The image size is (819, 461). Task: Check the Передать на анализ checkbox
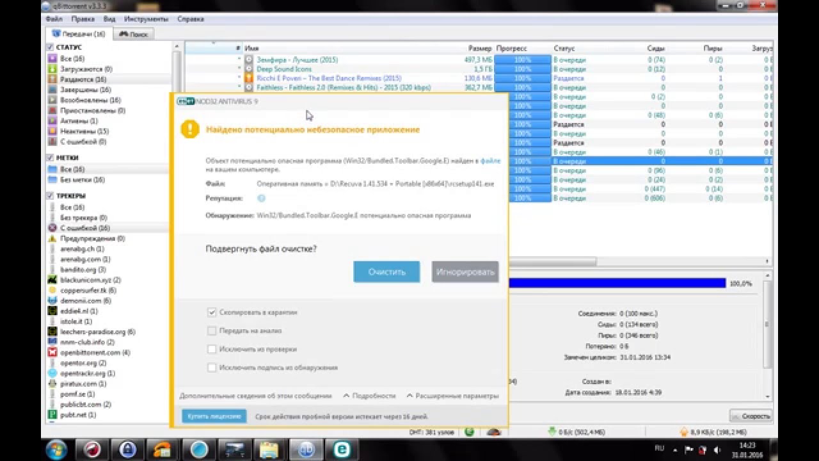tap(212, 331)
